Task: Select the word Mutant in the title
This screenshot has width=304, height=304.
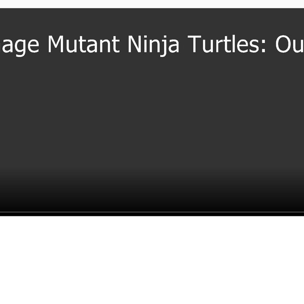Action: [83, 44]
